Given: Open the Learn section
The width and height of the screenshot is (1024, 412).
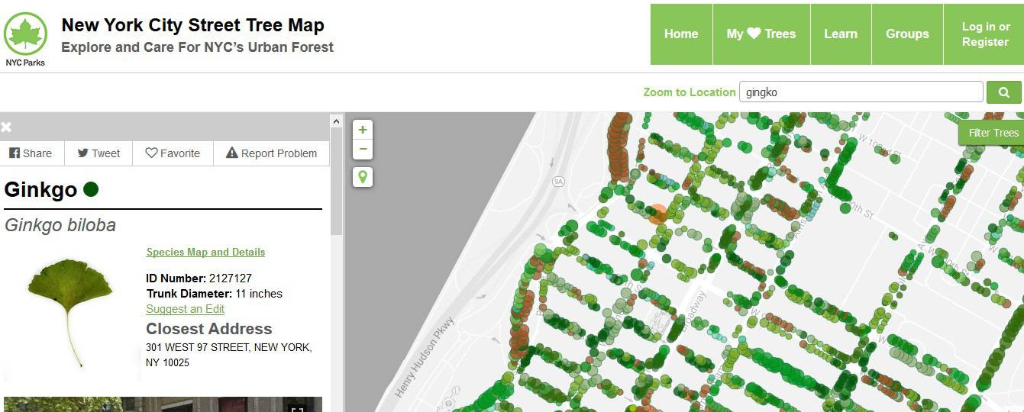Looking at the screenshot, I should tap(841, 34).
